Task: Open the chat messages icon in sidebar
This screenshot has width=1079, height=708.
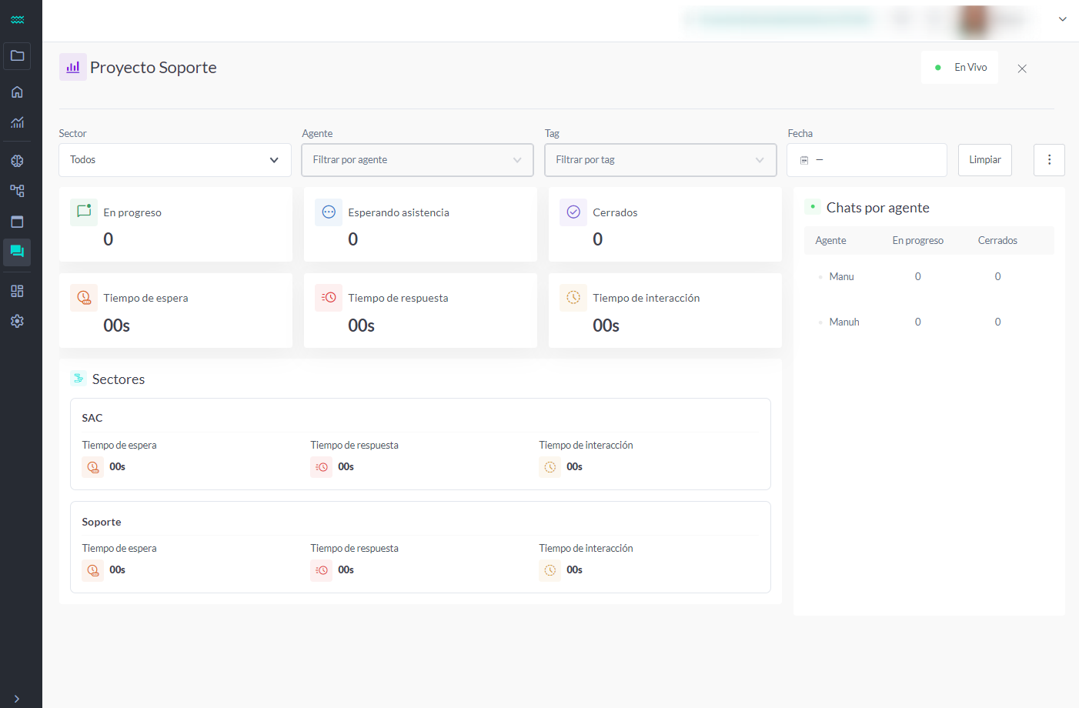Action: point(17,252)
